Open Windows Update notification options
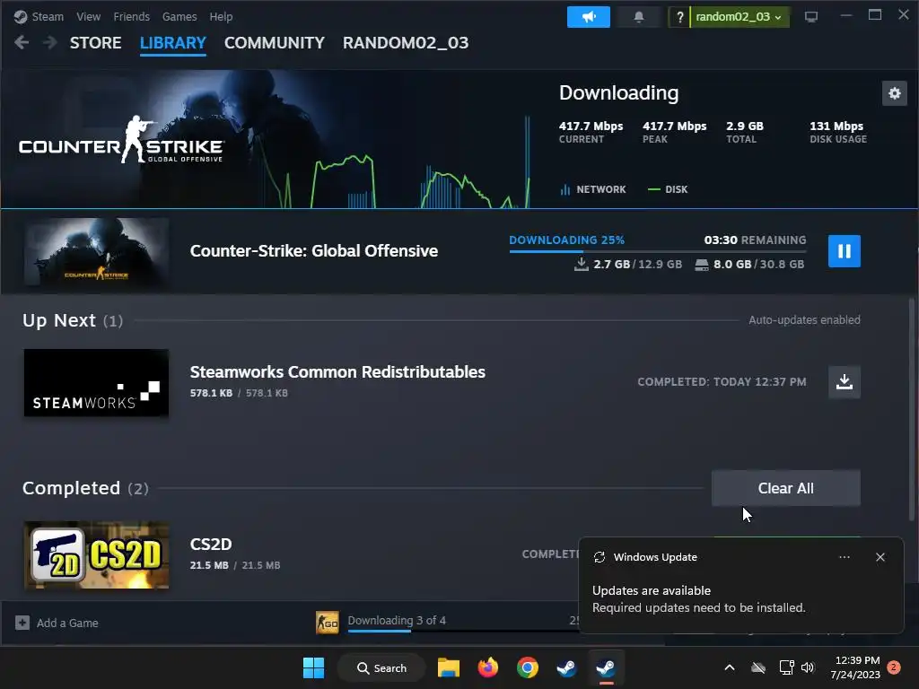This screenshot has width=919, height=689. coord(844,557)
